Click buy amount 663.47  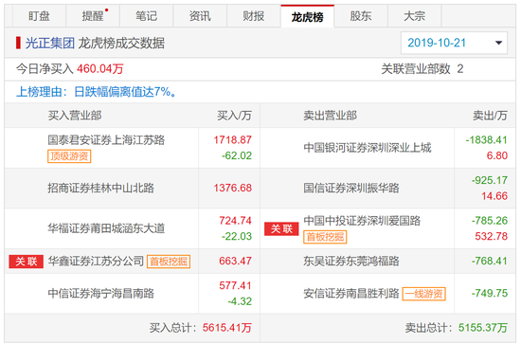click(x=235, y=262)
